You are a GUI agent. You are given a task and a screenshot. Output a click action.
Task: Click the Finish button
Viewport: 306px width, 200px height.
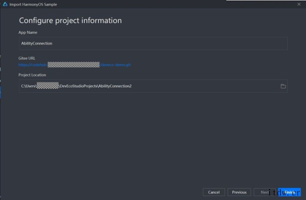pos(289,192)
